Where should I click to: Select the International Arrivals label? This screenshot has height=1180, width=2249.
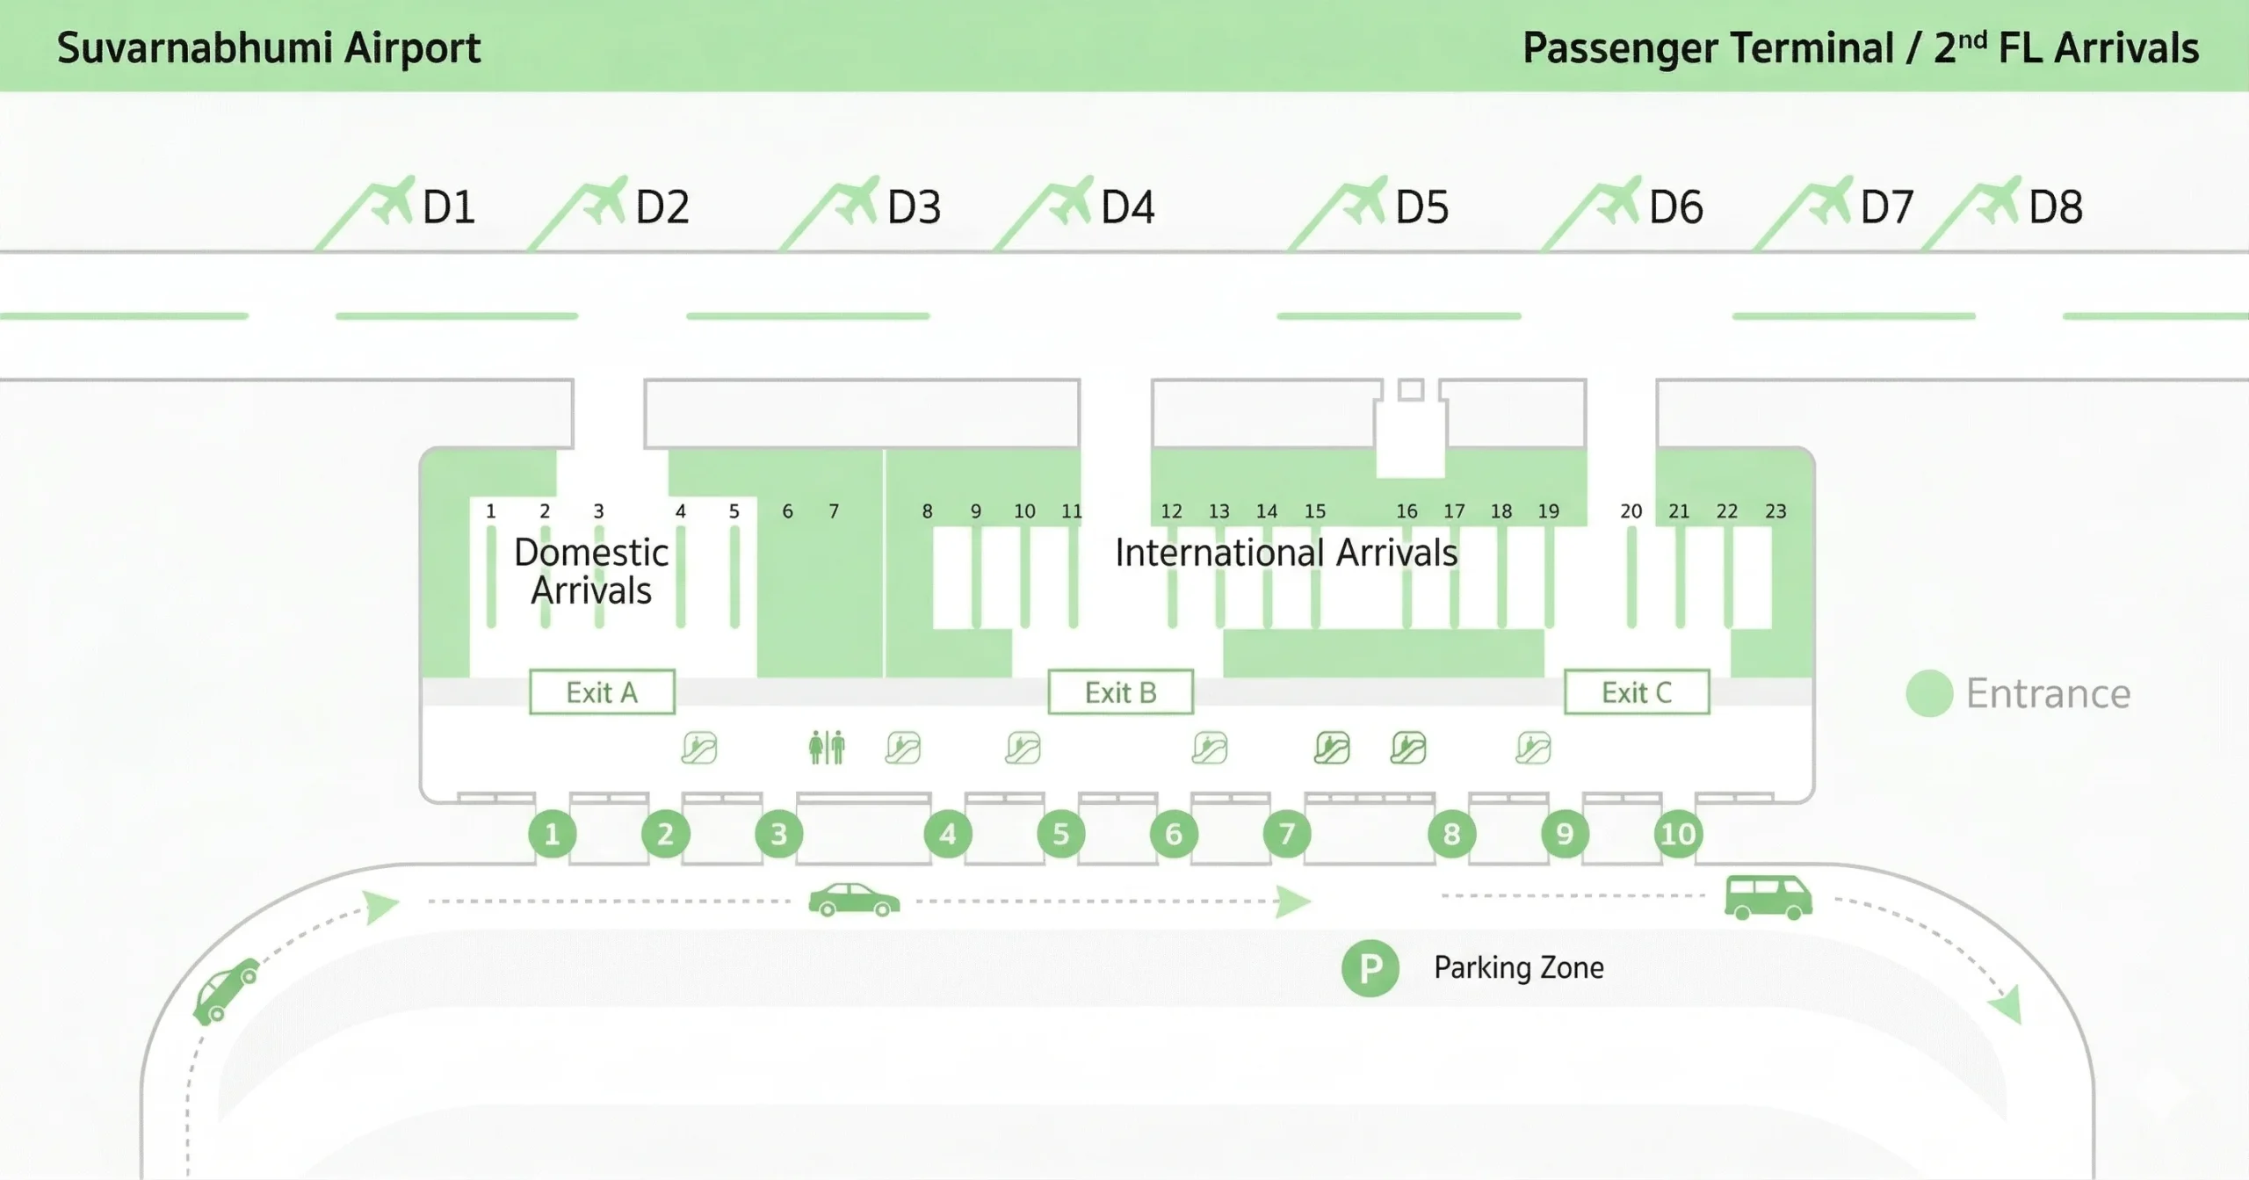[x=1286, y=553]
